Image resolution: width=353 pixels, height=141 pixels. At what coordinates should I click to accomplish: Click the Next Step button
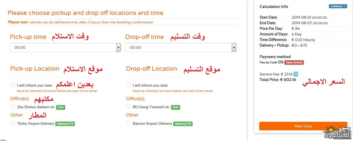pos(303,126)
